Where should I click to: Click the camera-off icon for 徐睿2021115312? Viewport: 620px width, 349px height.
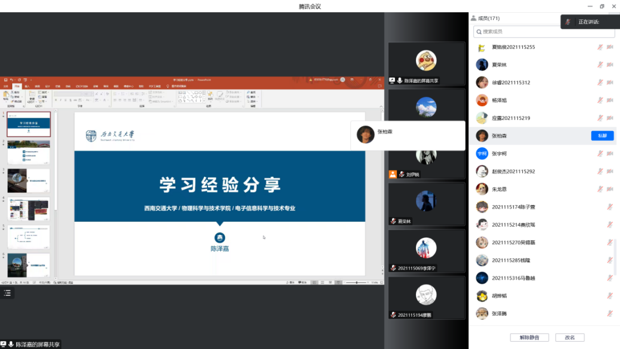610,83
